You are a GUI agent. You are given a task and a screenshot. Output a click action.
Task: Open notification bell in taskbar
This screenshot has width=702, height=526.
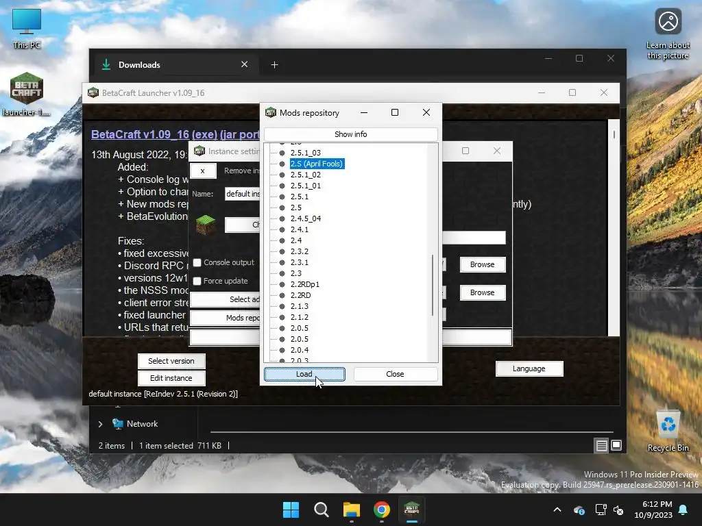click(683, 510)
